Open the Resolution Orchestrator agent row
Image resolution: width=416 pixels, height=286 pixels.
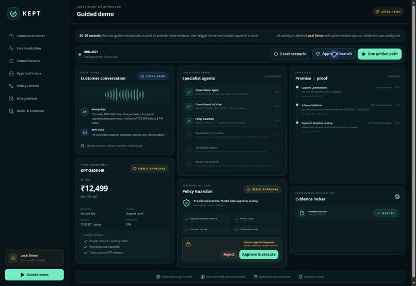[x=232, y=135]
